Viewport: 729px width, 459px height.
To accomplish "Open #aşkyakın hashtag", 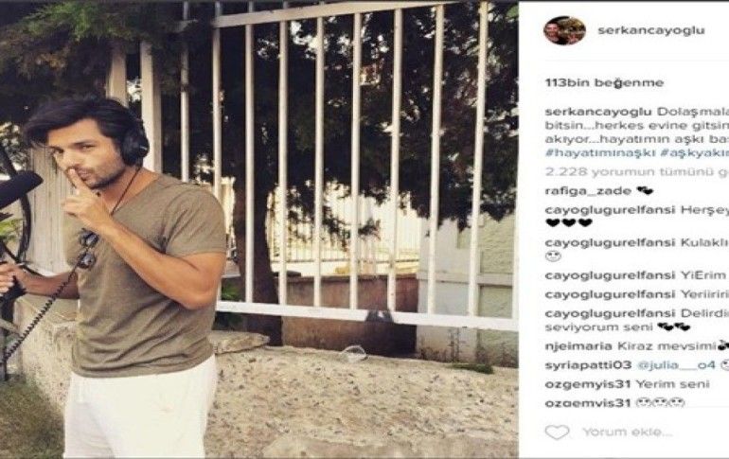I will 694,152.
